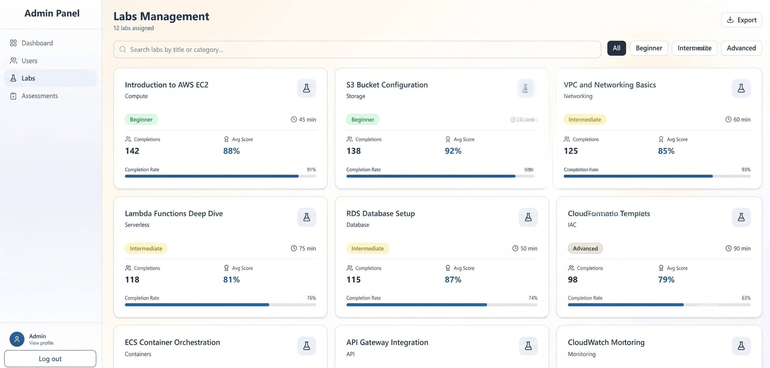The height and width of the screenshot is (368, 770).
Task: Click the 125 completions value
Action: [571, 151]
